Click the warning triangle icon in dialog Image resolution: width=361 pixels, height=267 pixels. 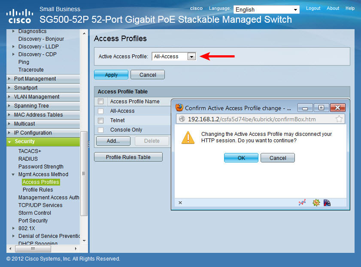(x=188, y=138)
